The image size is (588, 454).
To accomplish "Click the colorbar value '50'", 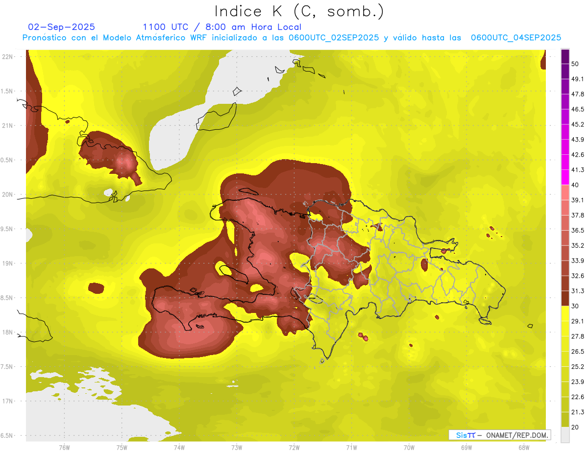I will pyautogui.click(x=576, y=64).
